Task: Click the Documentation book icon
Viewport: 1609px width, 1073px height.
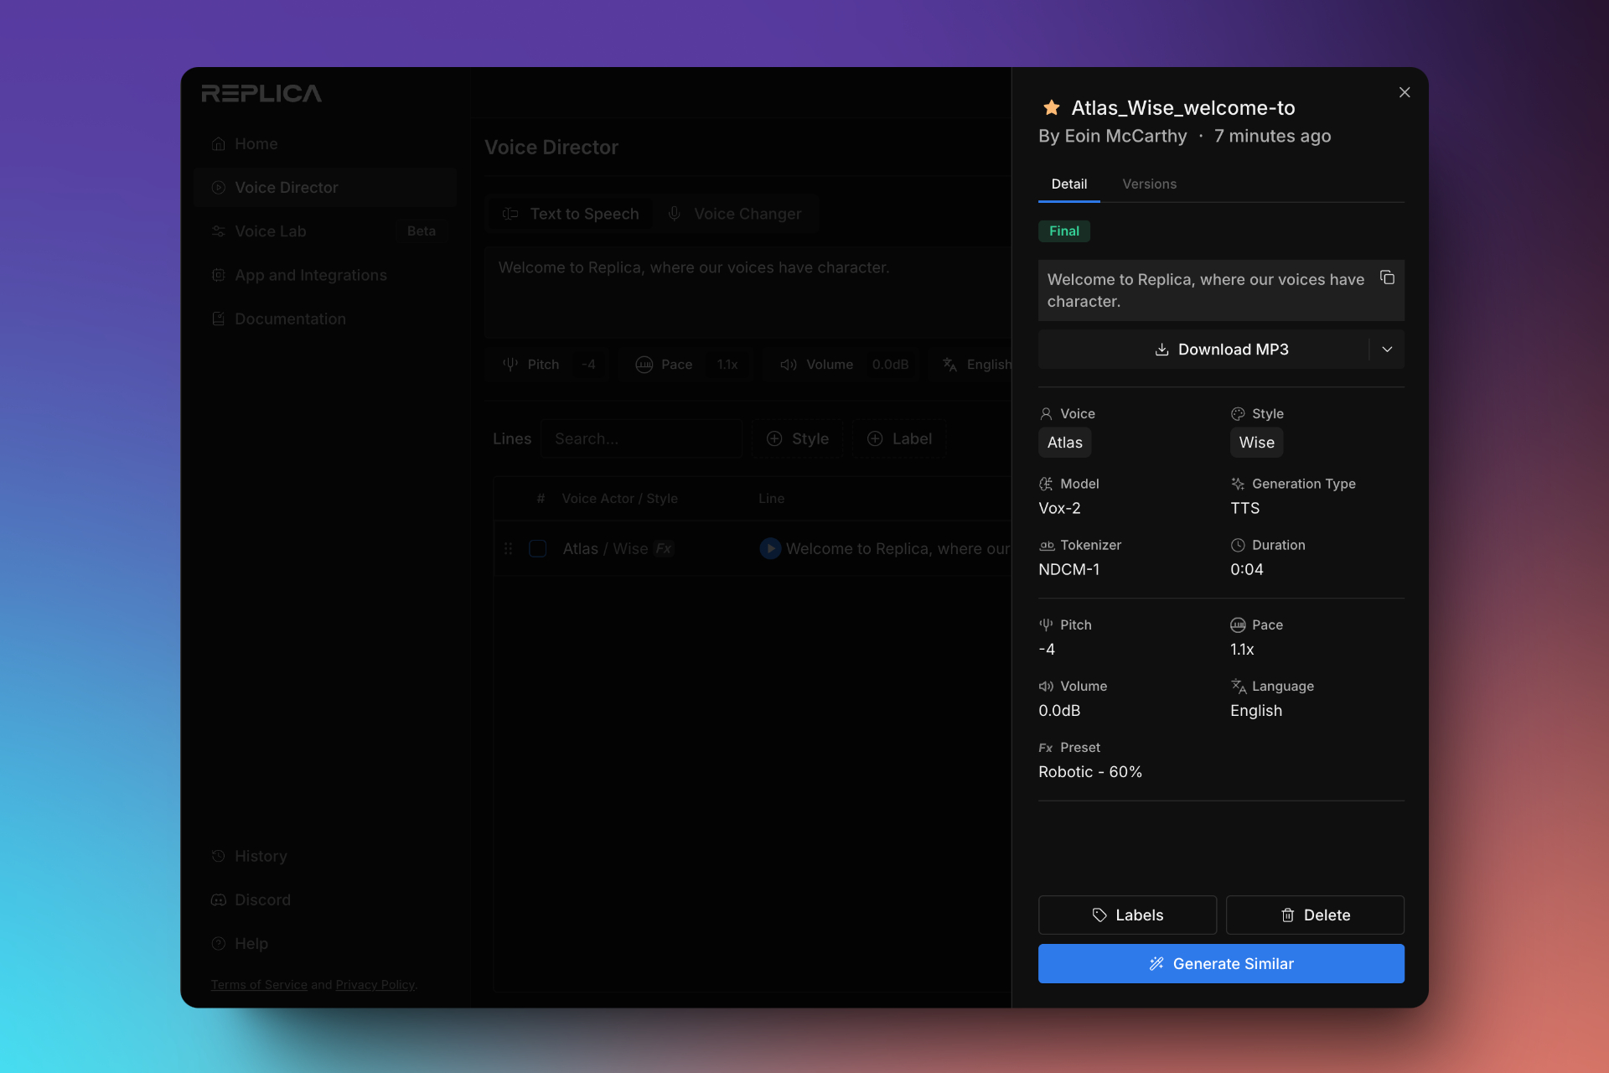Action: tap(219, 319)
